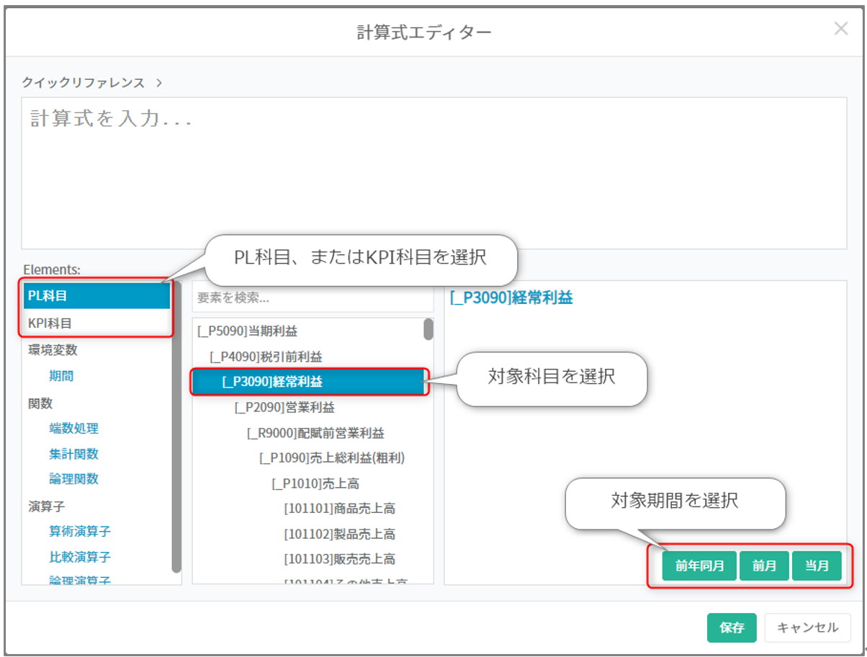
Task: Select PL科目 in the Elements list
Action: pyautogui.click(x=96, y=295)
